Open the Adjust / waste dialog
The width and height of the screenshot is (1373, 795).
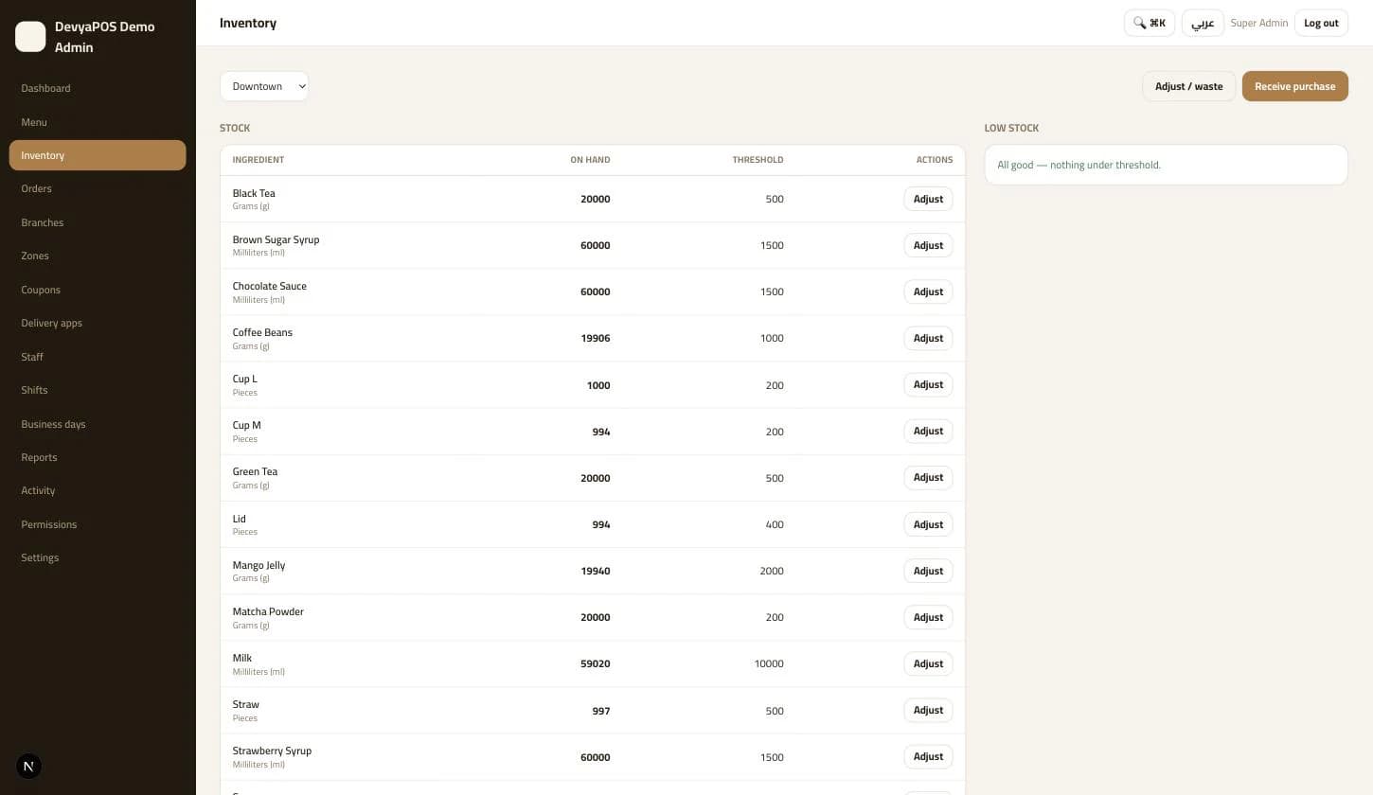click(x=1188, y=86)
